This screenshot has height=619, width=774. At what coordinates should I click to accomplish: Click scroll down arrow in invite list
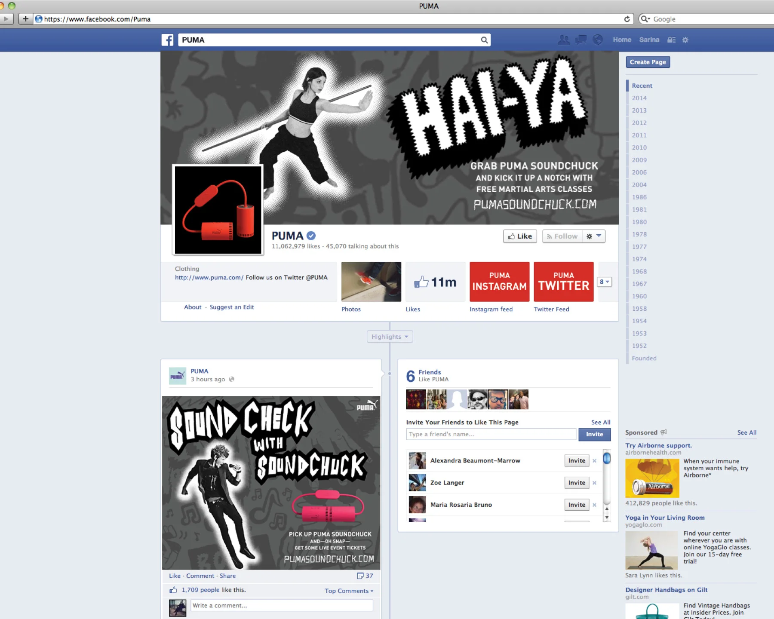[x=607, y=518]
